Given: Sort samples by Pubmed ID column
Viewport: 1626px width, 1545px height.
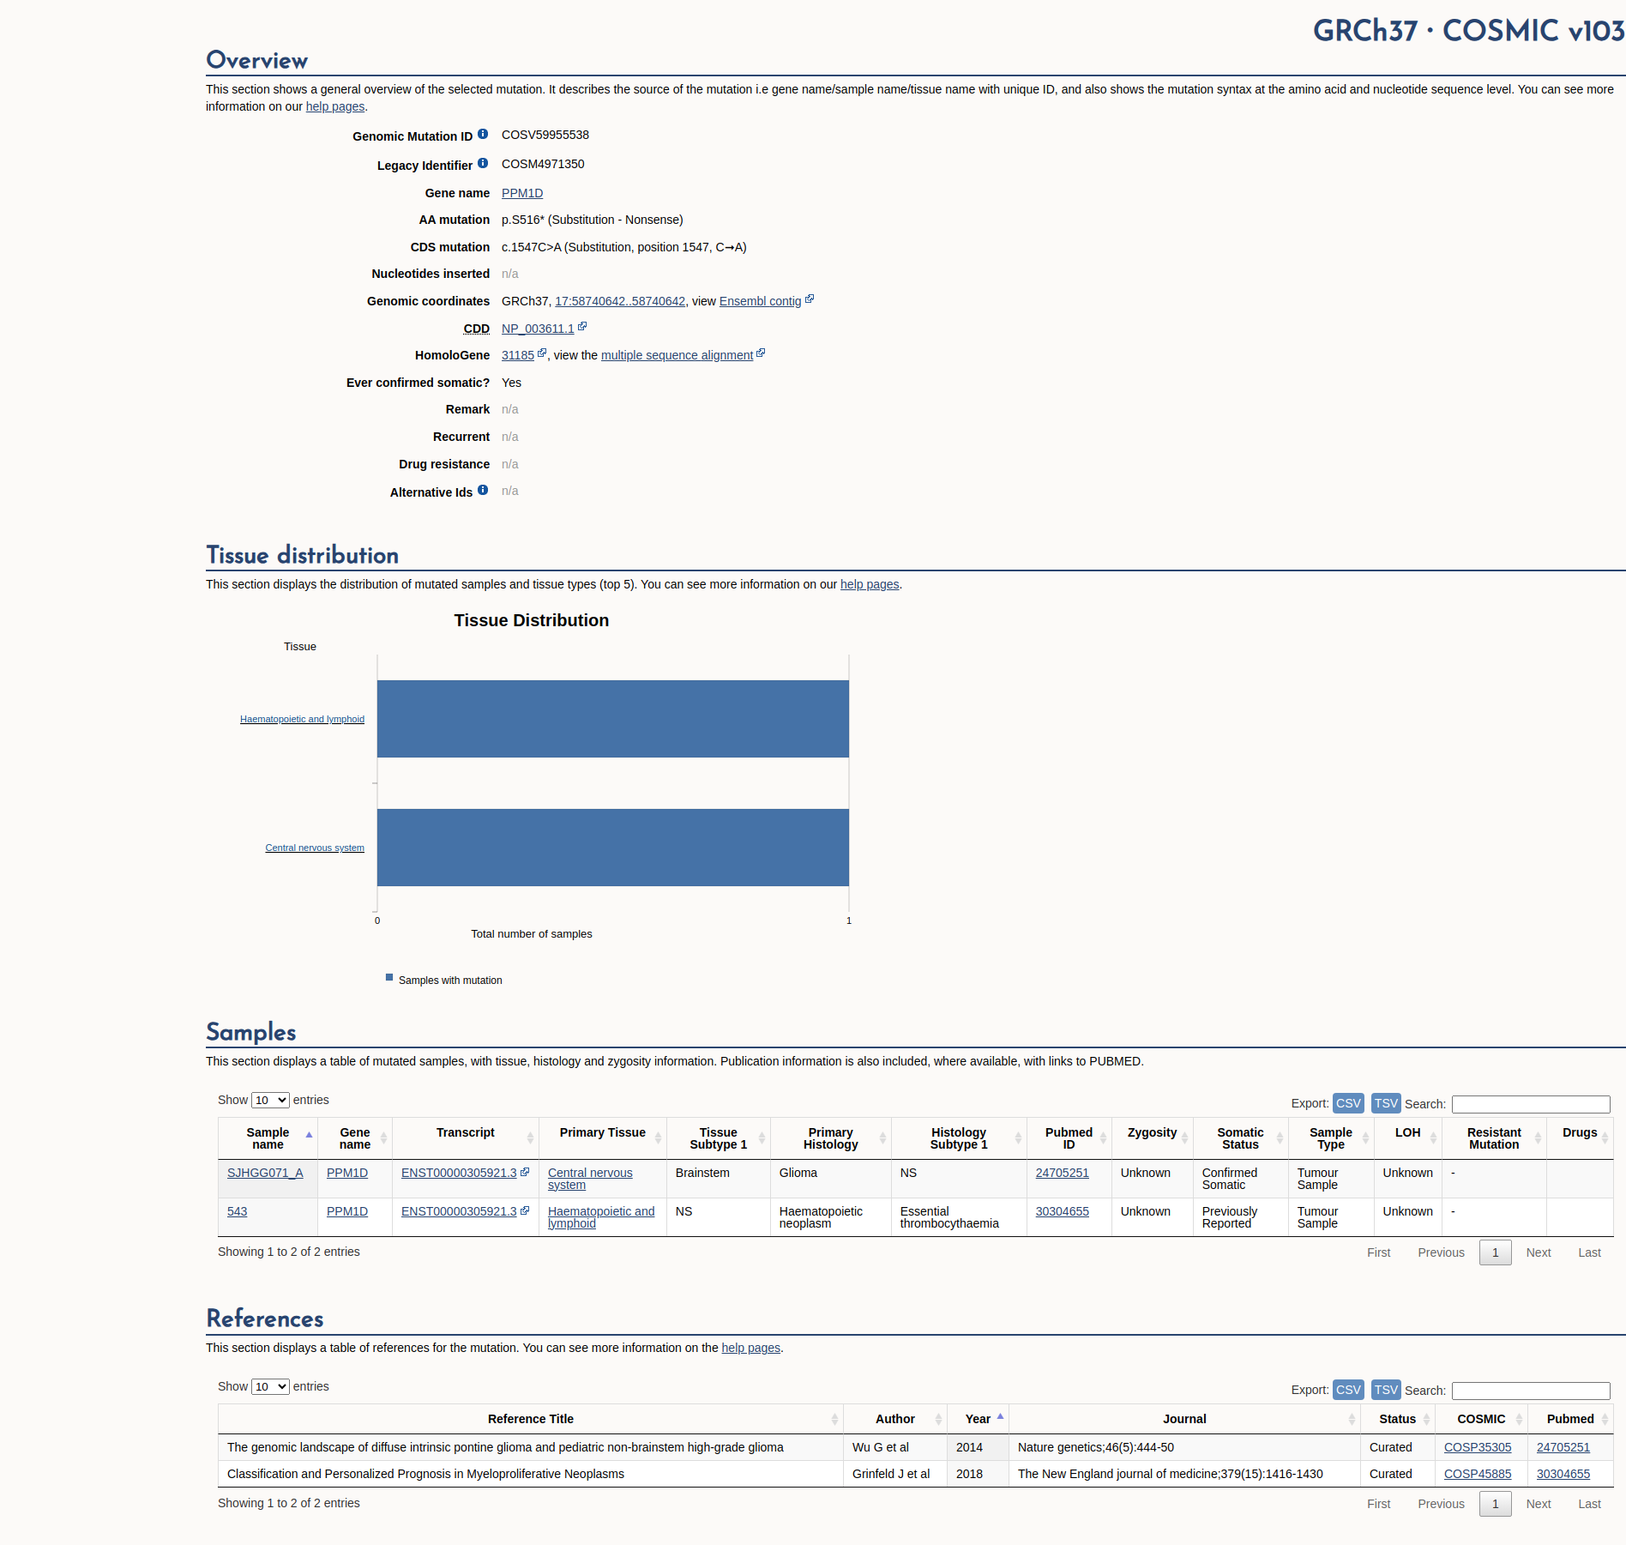Looking at the screenshot, I should 1069,1138.
